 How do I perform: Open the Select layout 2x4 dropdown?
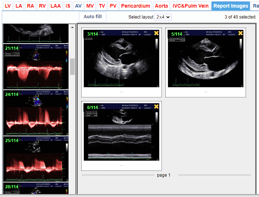[163, 17]
